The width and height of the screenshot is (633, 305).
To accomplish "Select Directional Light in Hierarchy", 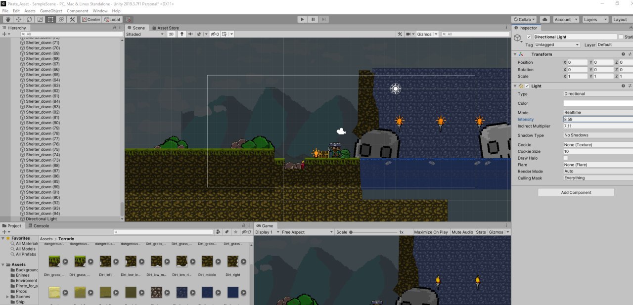I will click(41, 219).
